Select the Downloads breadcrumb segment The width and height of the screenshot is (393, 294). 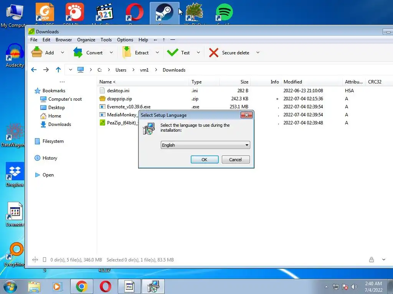[174, 70]
